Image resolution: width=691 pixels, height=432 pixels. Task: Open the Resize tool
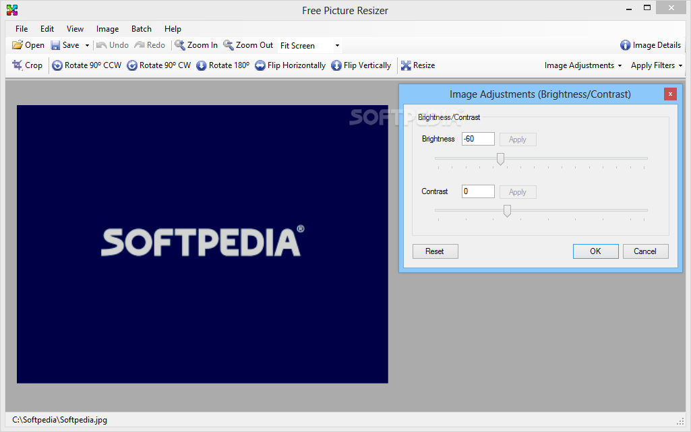pyautogui.click(x=418, y=65)
